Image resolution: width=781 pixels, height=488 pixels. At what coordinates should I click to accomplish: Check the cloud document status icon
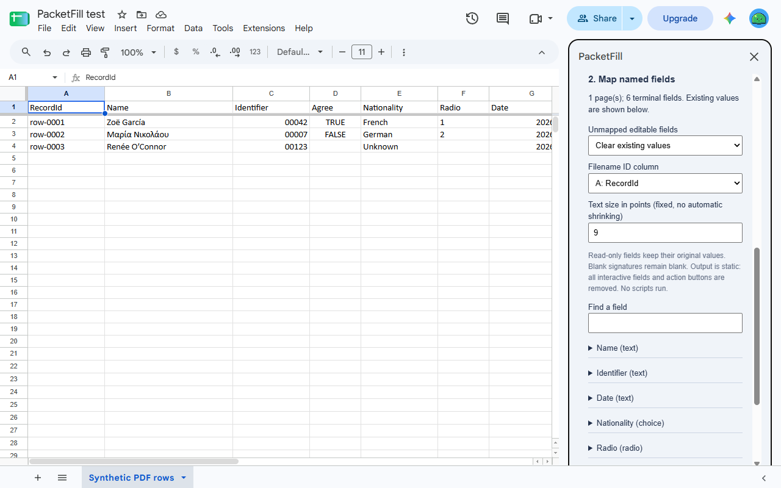tap(161, 15)
